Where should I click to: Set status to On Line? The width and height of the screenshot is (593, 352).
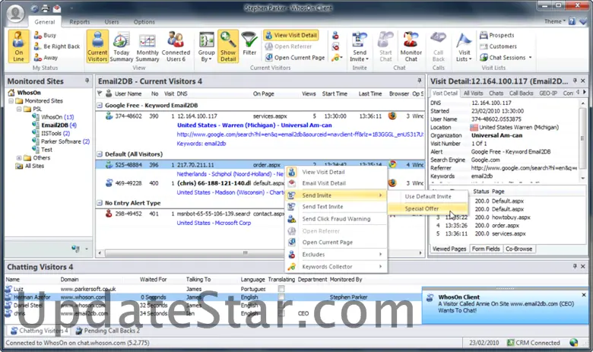(18, 46)
